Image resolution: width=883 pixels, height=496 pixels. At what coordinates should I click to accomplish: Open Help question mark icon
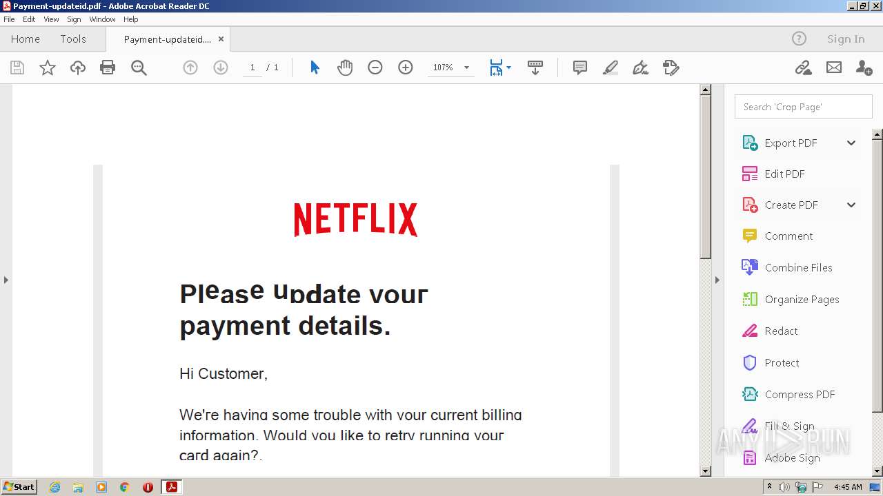[x=799, y=39]
